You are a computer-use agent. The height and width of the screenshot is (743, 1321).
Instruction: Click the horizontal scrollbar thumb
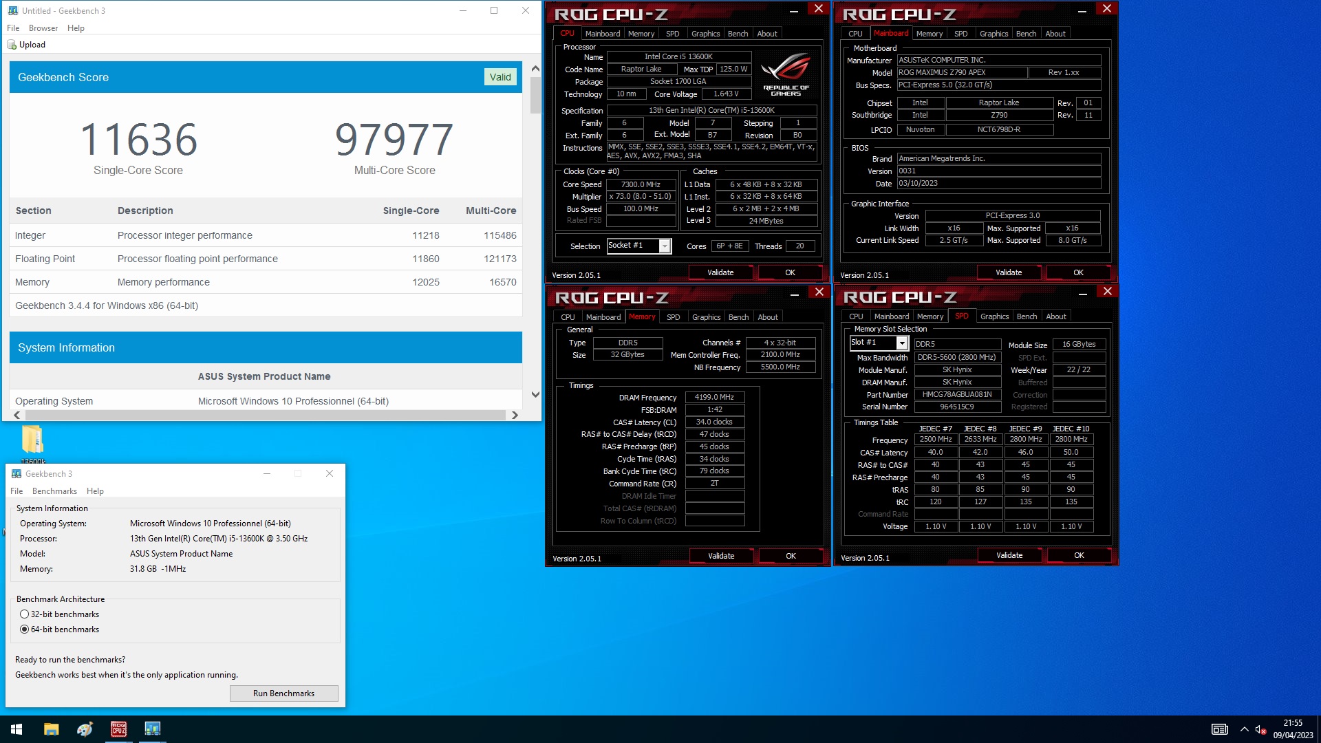(265, 416)
